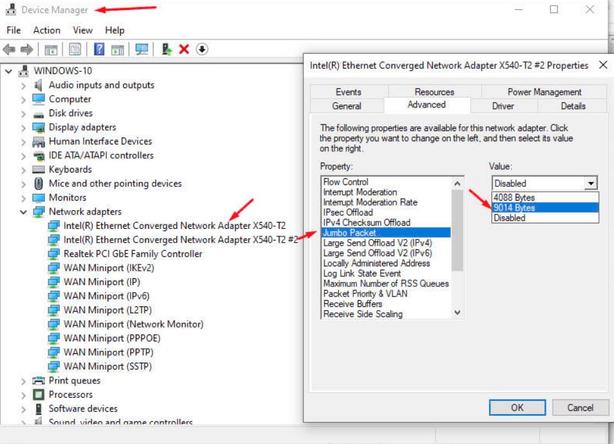Click the Device Manager title bar icon
The height and width of the screenshot is (444, 614).
pos(11,9)
